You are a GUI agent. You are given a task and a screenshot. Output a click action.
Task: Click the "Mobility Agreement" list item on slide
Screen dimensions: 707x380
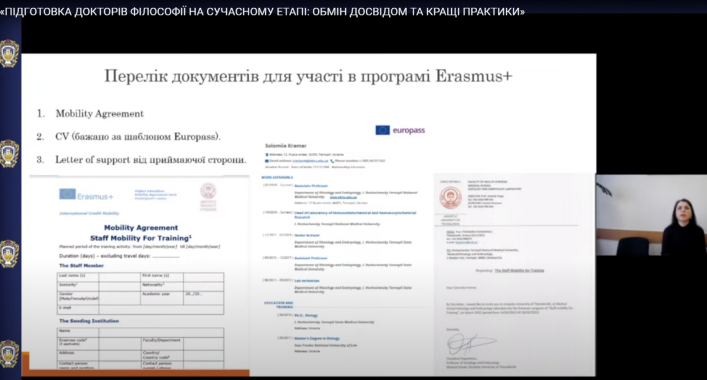[100, 114]
